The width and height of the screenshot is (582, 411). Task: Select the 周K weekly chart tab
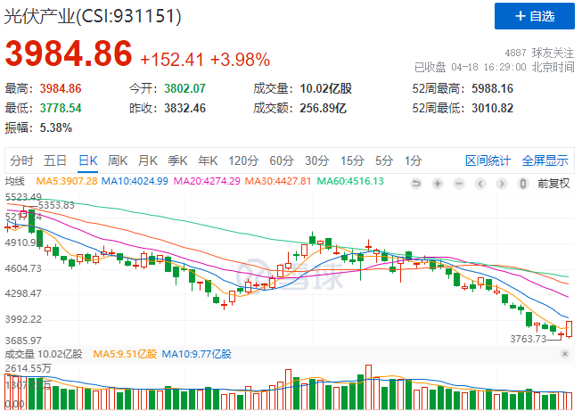118,160
